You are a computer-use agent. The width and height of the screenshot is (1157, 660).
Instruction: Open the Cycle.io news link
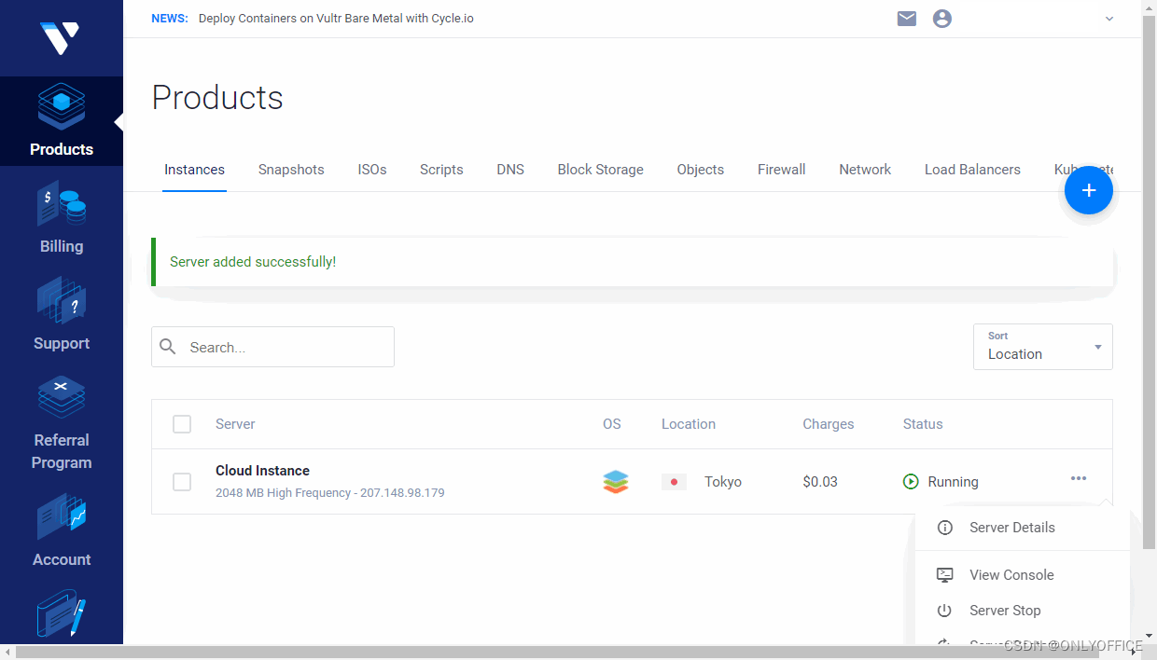coord(336,19)
